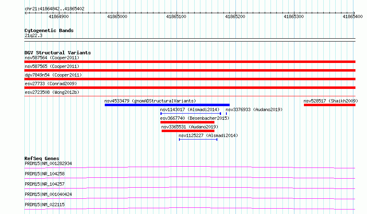The height and width of the screenshot is (214, 367).
Task: Click the 41865300 ruler position label
Action: [294, 16]
